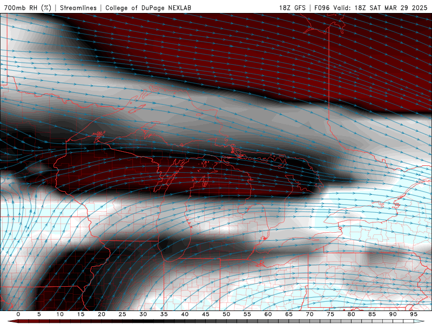Select the "Streamlines" header label

point(78,8)
